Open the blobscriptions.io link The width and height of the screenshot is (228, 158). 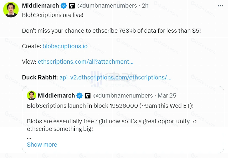tap(65, 46)
